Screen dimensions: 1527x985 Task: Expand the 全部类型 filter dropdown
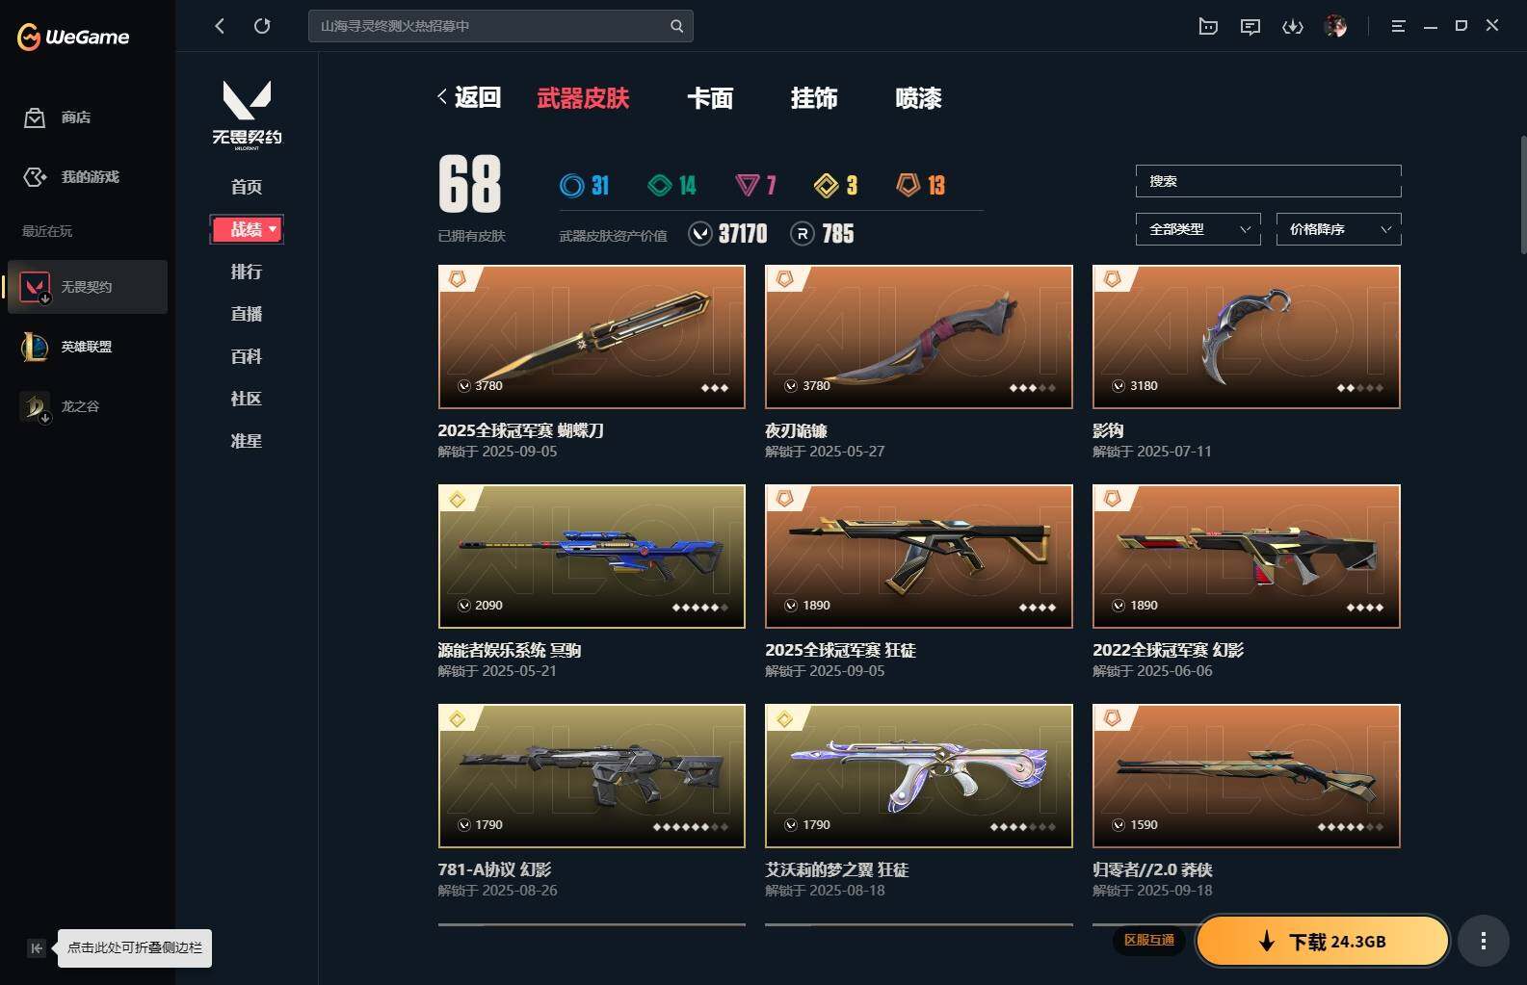[x=1198, y=229]
